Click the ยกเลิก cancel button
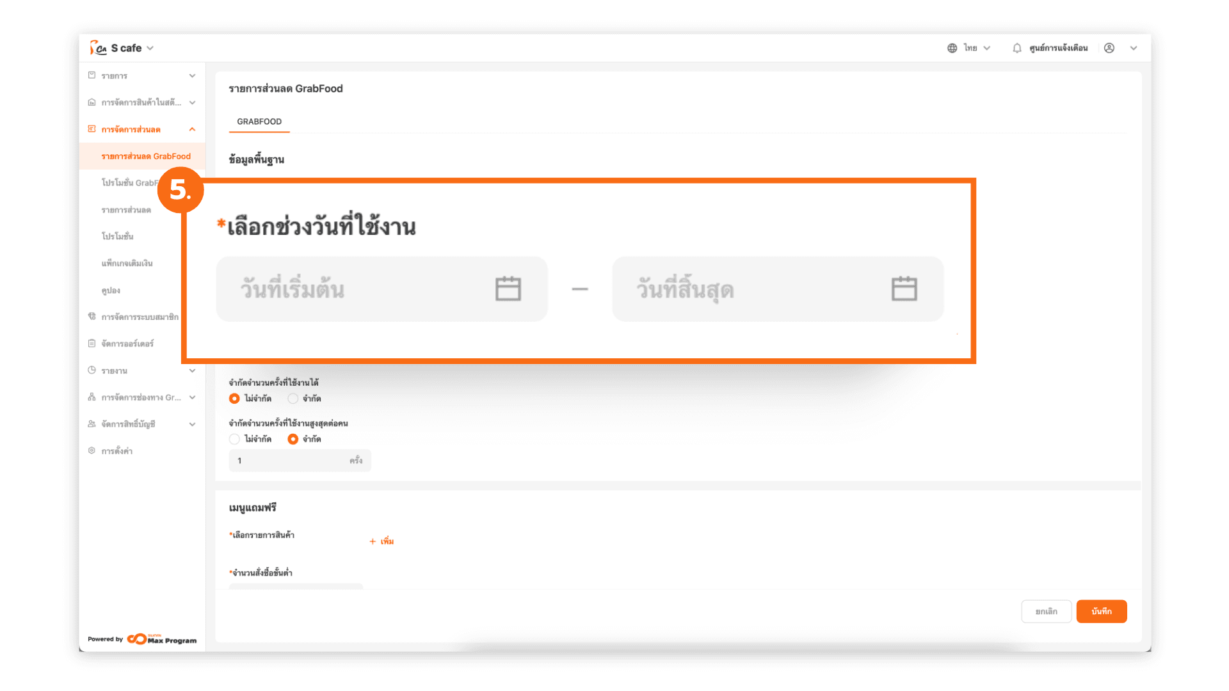This screenshot has width=1229, height=691. [x=1046, y=611]
